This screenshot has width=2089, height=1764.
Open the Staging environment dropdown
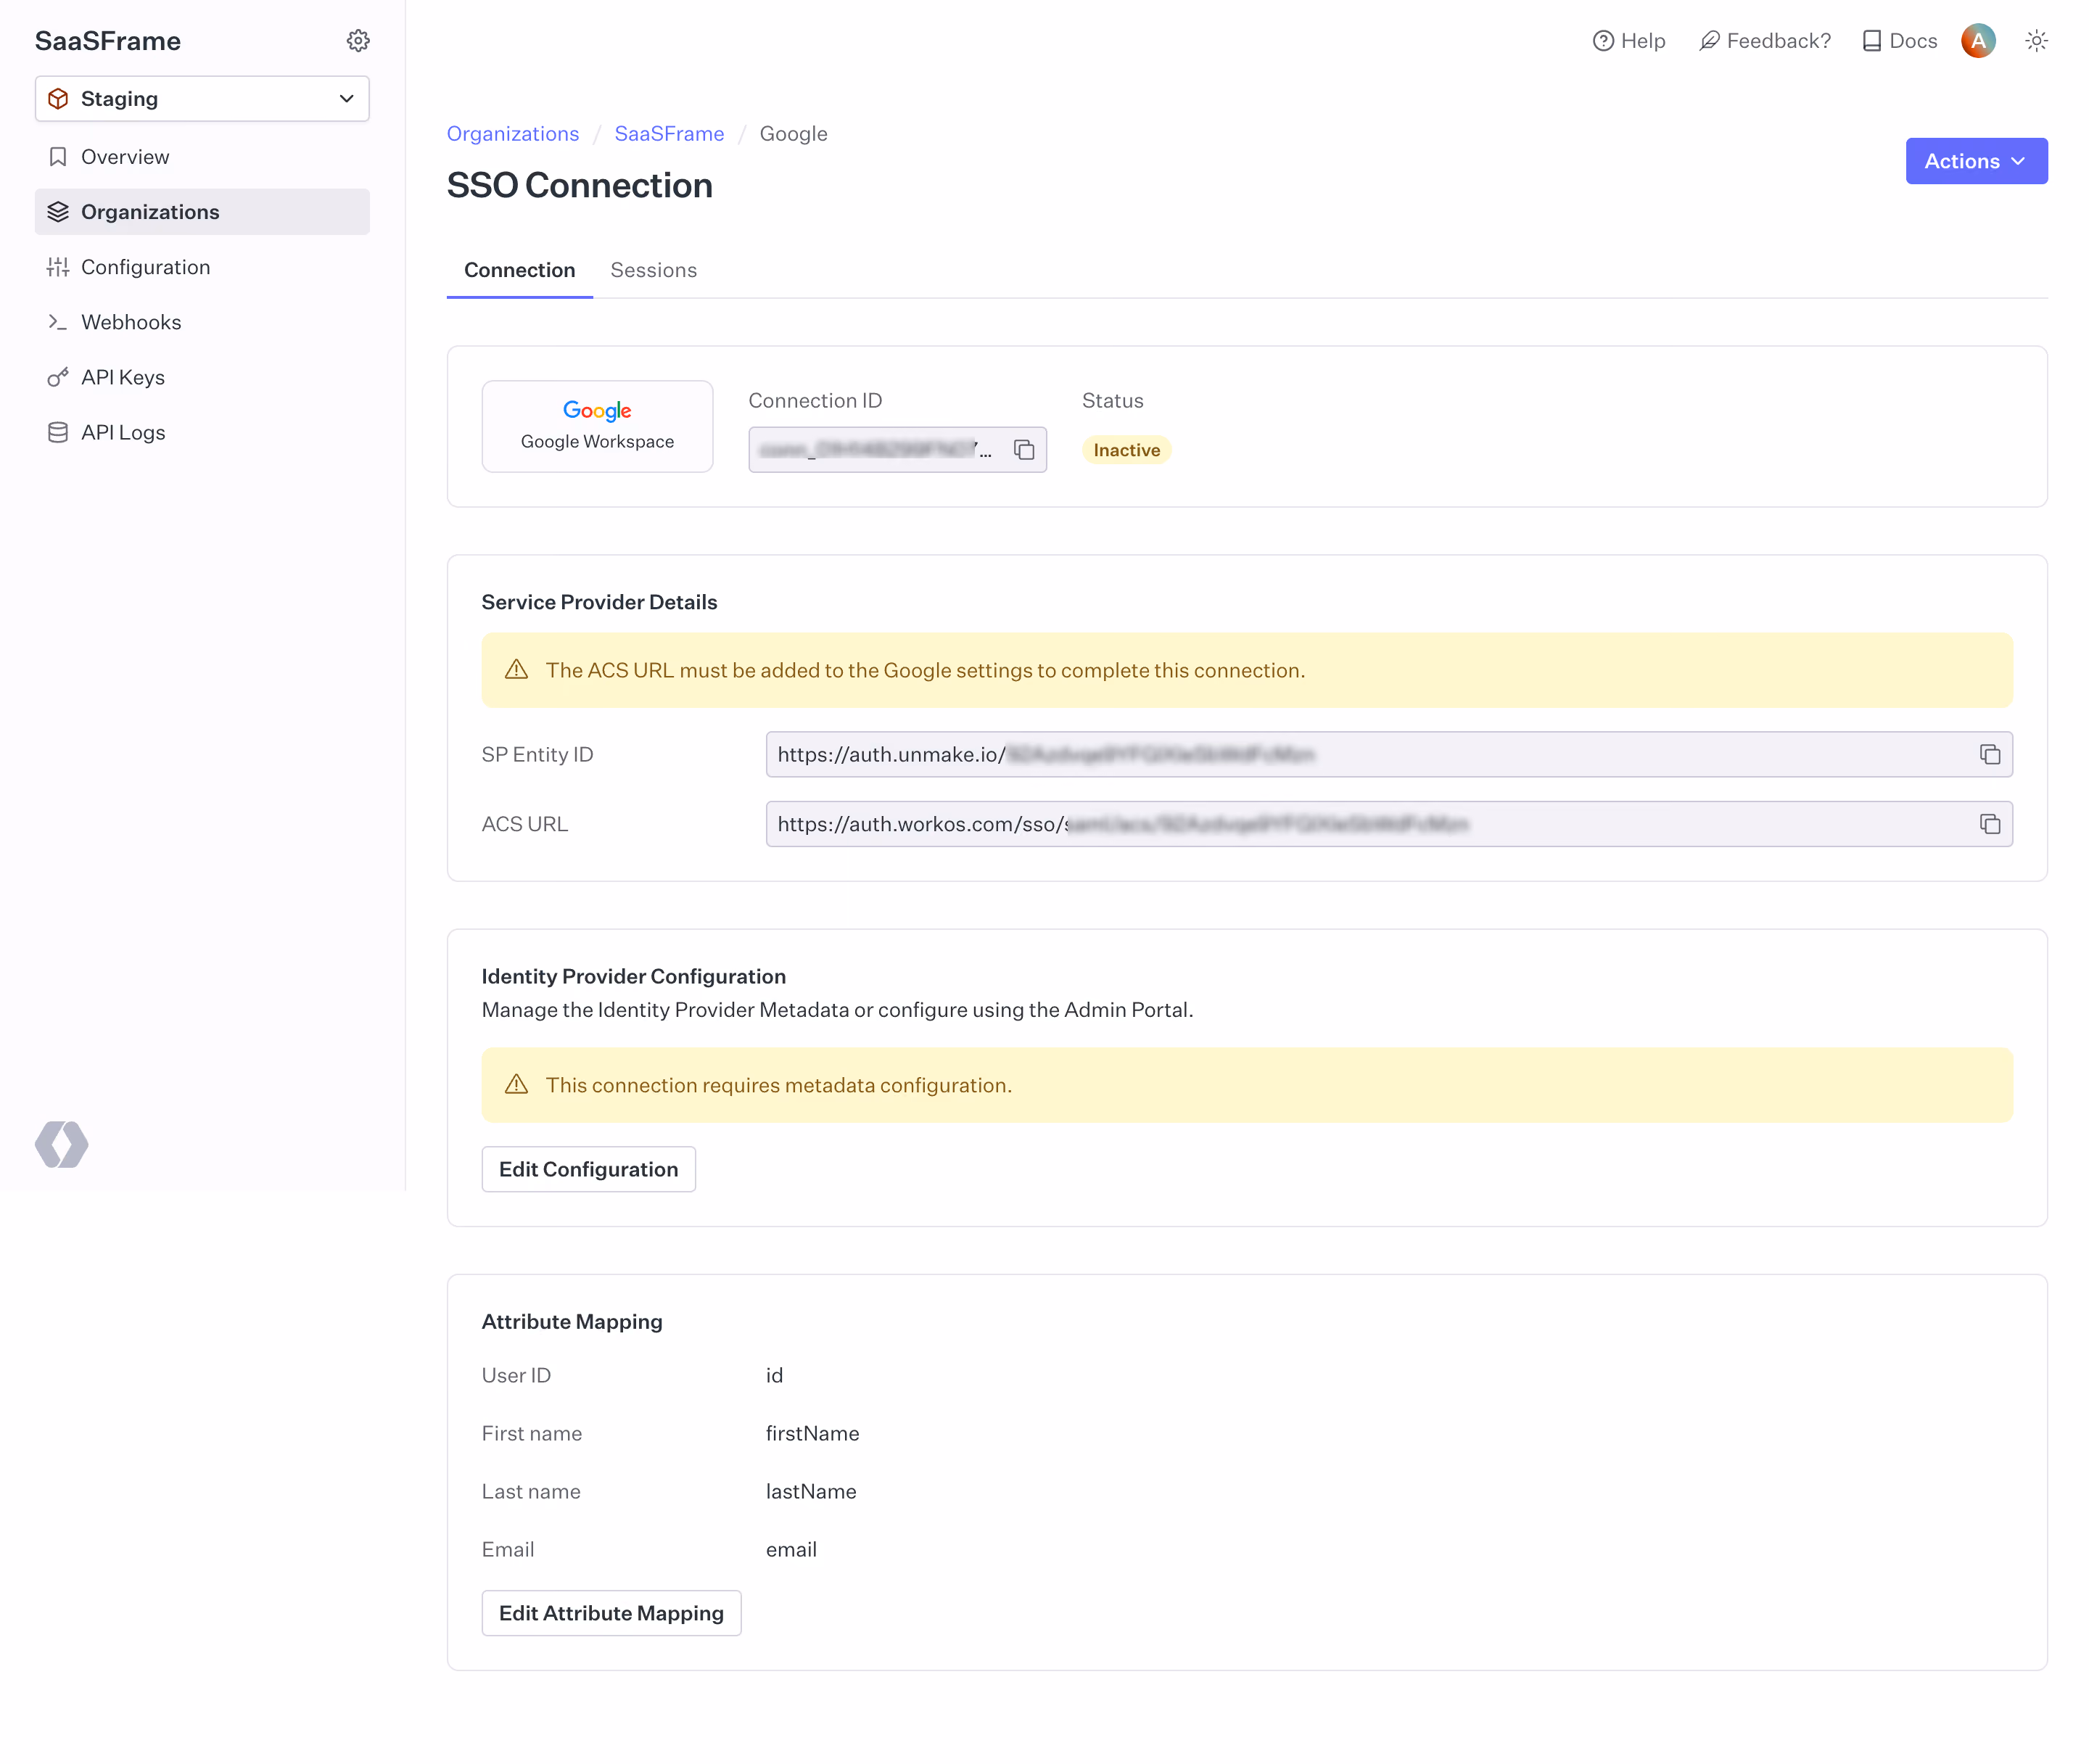click(x=202, y=99)
